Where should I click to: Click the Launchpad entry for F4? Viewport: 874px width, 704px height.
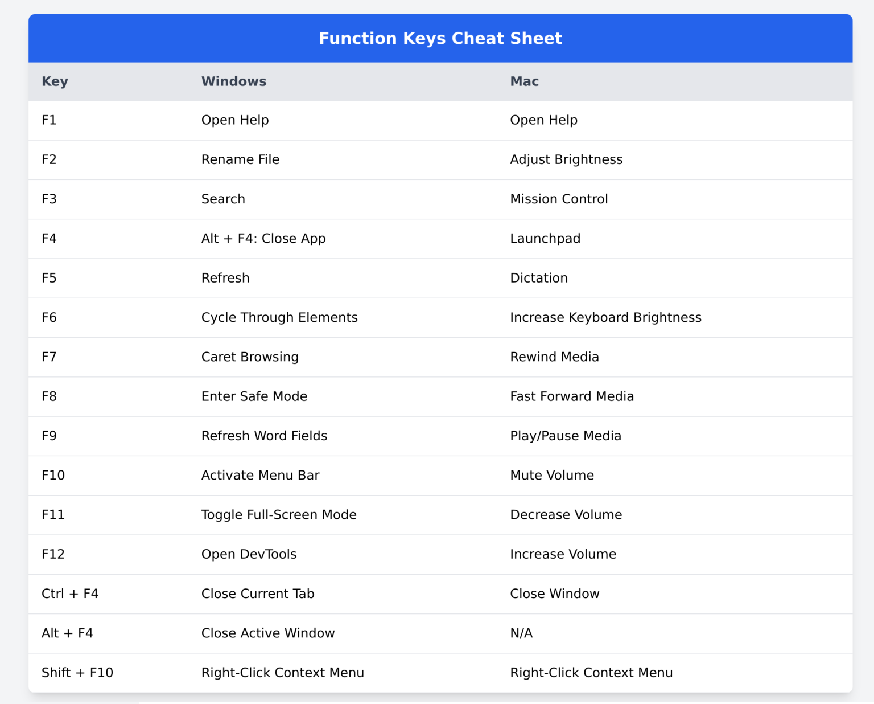(x=545, y=239)
